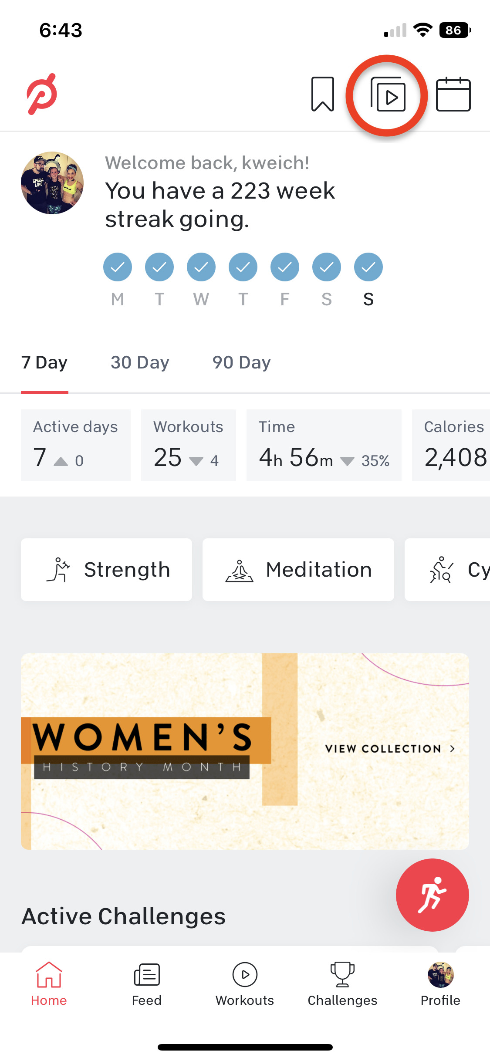
Task: Switch to the 30 Day tab
Action: coord(140,362)
